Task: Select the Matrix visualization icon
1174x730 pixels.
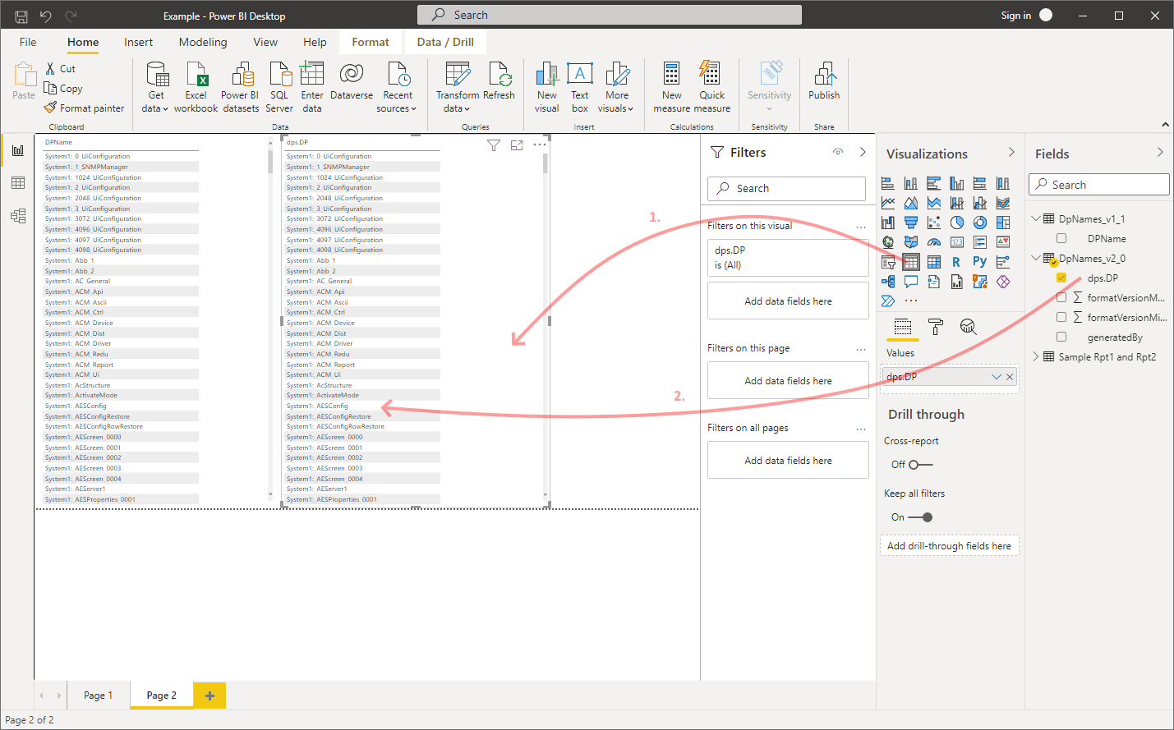Action: click(934, 262)
